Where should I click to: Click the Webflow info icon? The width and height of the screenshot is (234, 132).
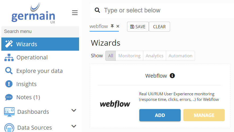(x=172, y=76)
